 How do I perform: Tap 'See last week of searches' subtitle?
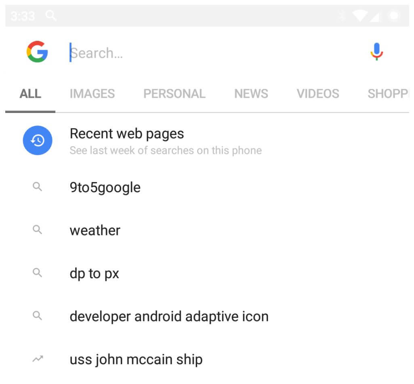(x=166, y=151)
